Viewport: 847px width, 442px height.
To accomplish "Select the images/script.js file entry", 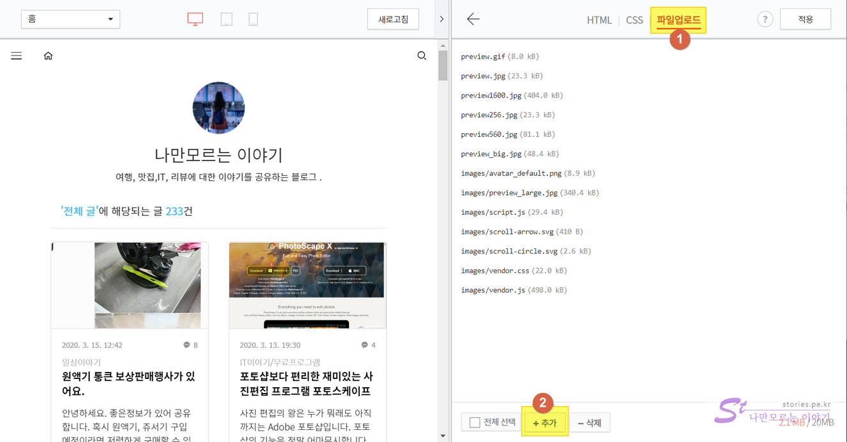I will click(493, 212).
